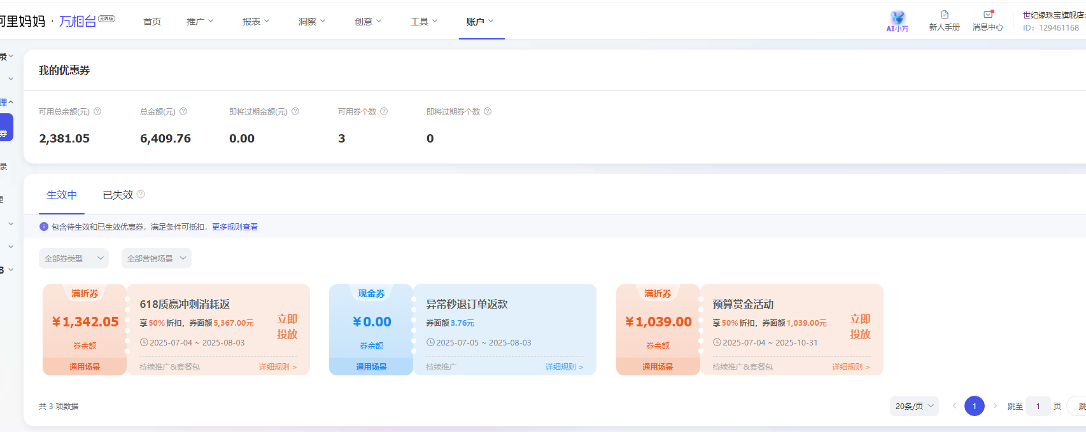Click help icon beside 即将过期金额(元)

click(x=295, y=111)
